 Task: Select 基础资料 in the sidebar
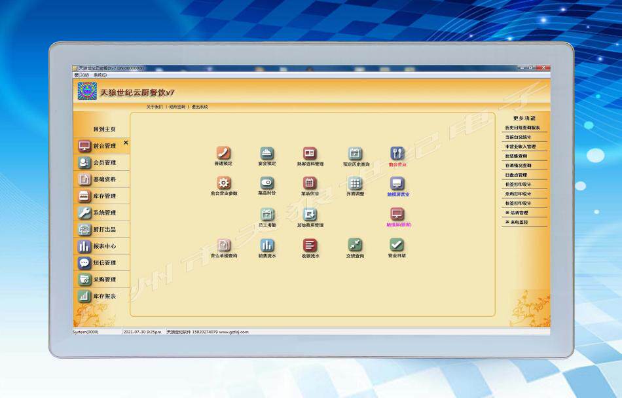tap(101, 179)
